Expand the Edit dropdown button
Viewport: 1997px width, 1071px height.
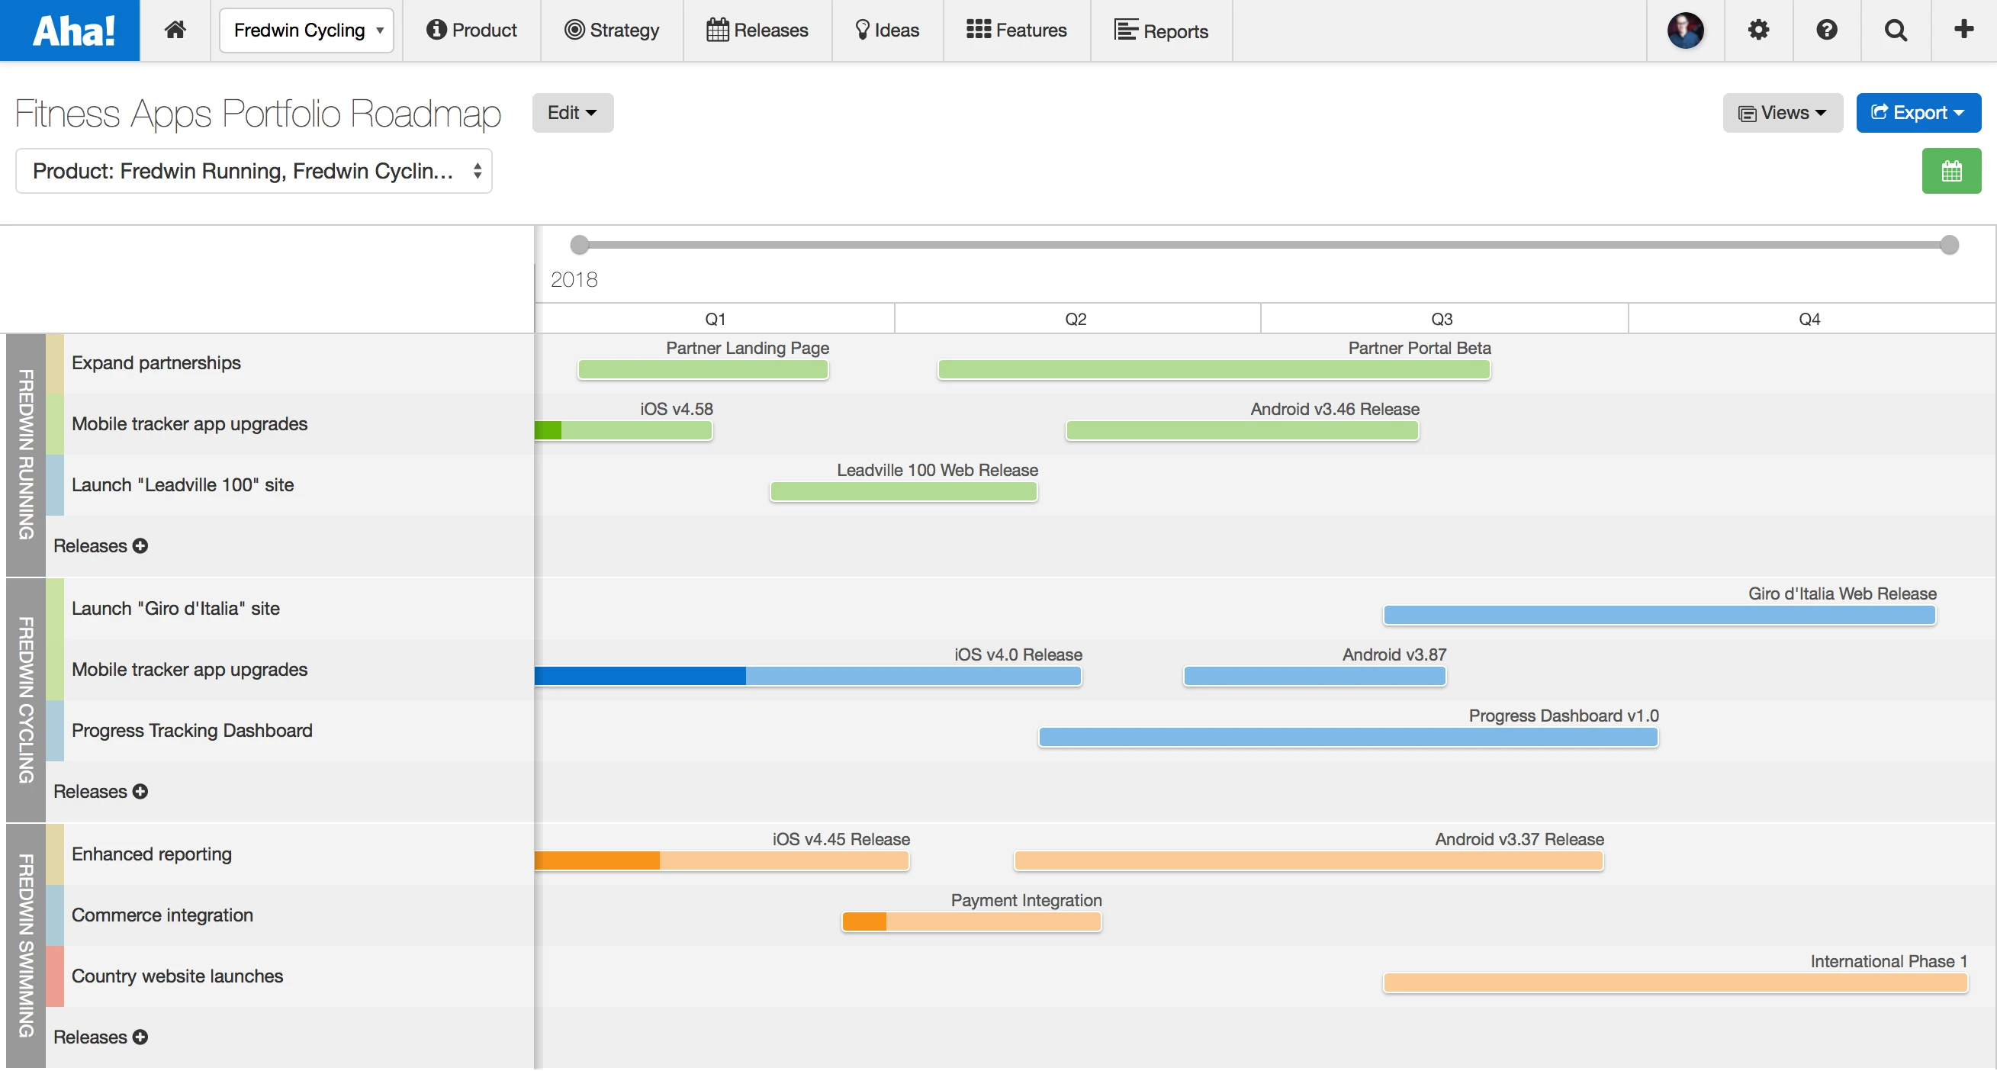coord(572,113)
